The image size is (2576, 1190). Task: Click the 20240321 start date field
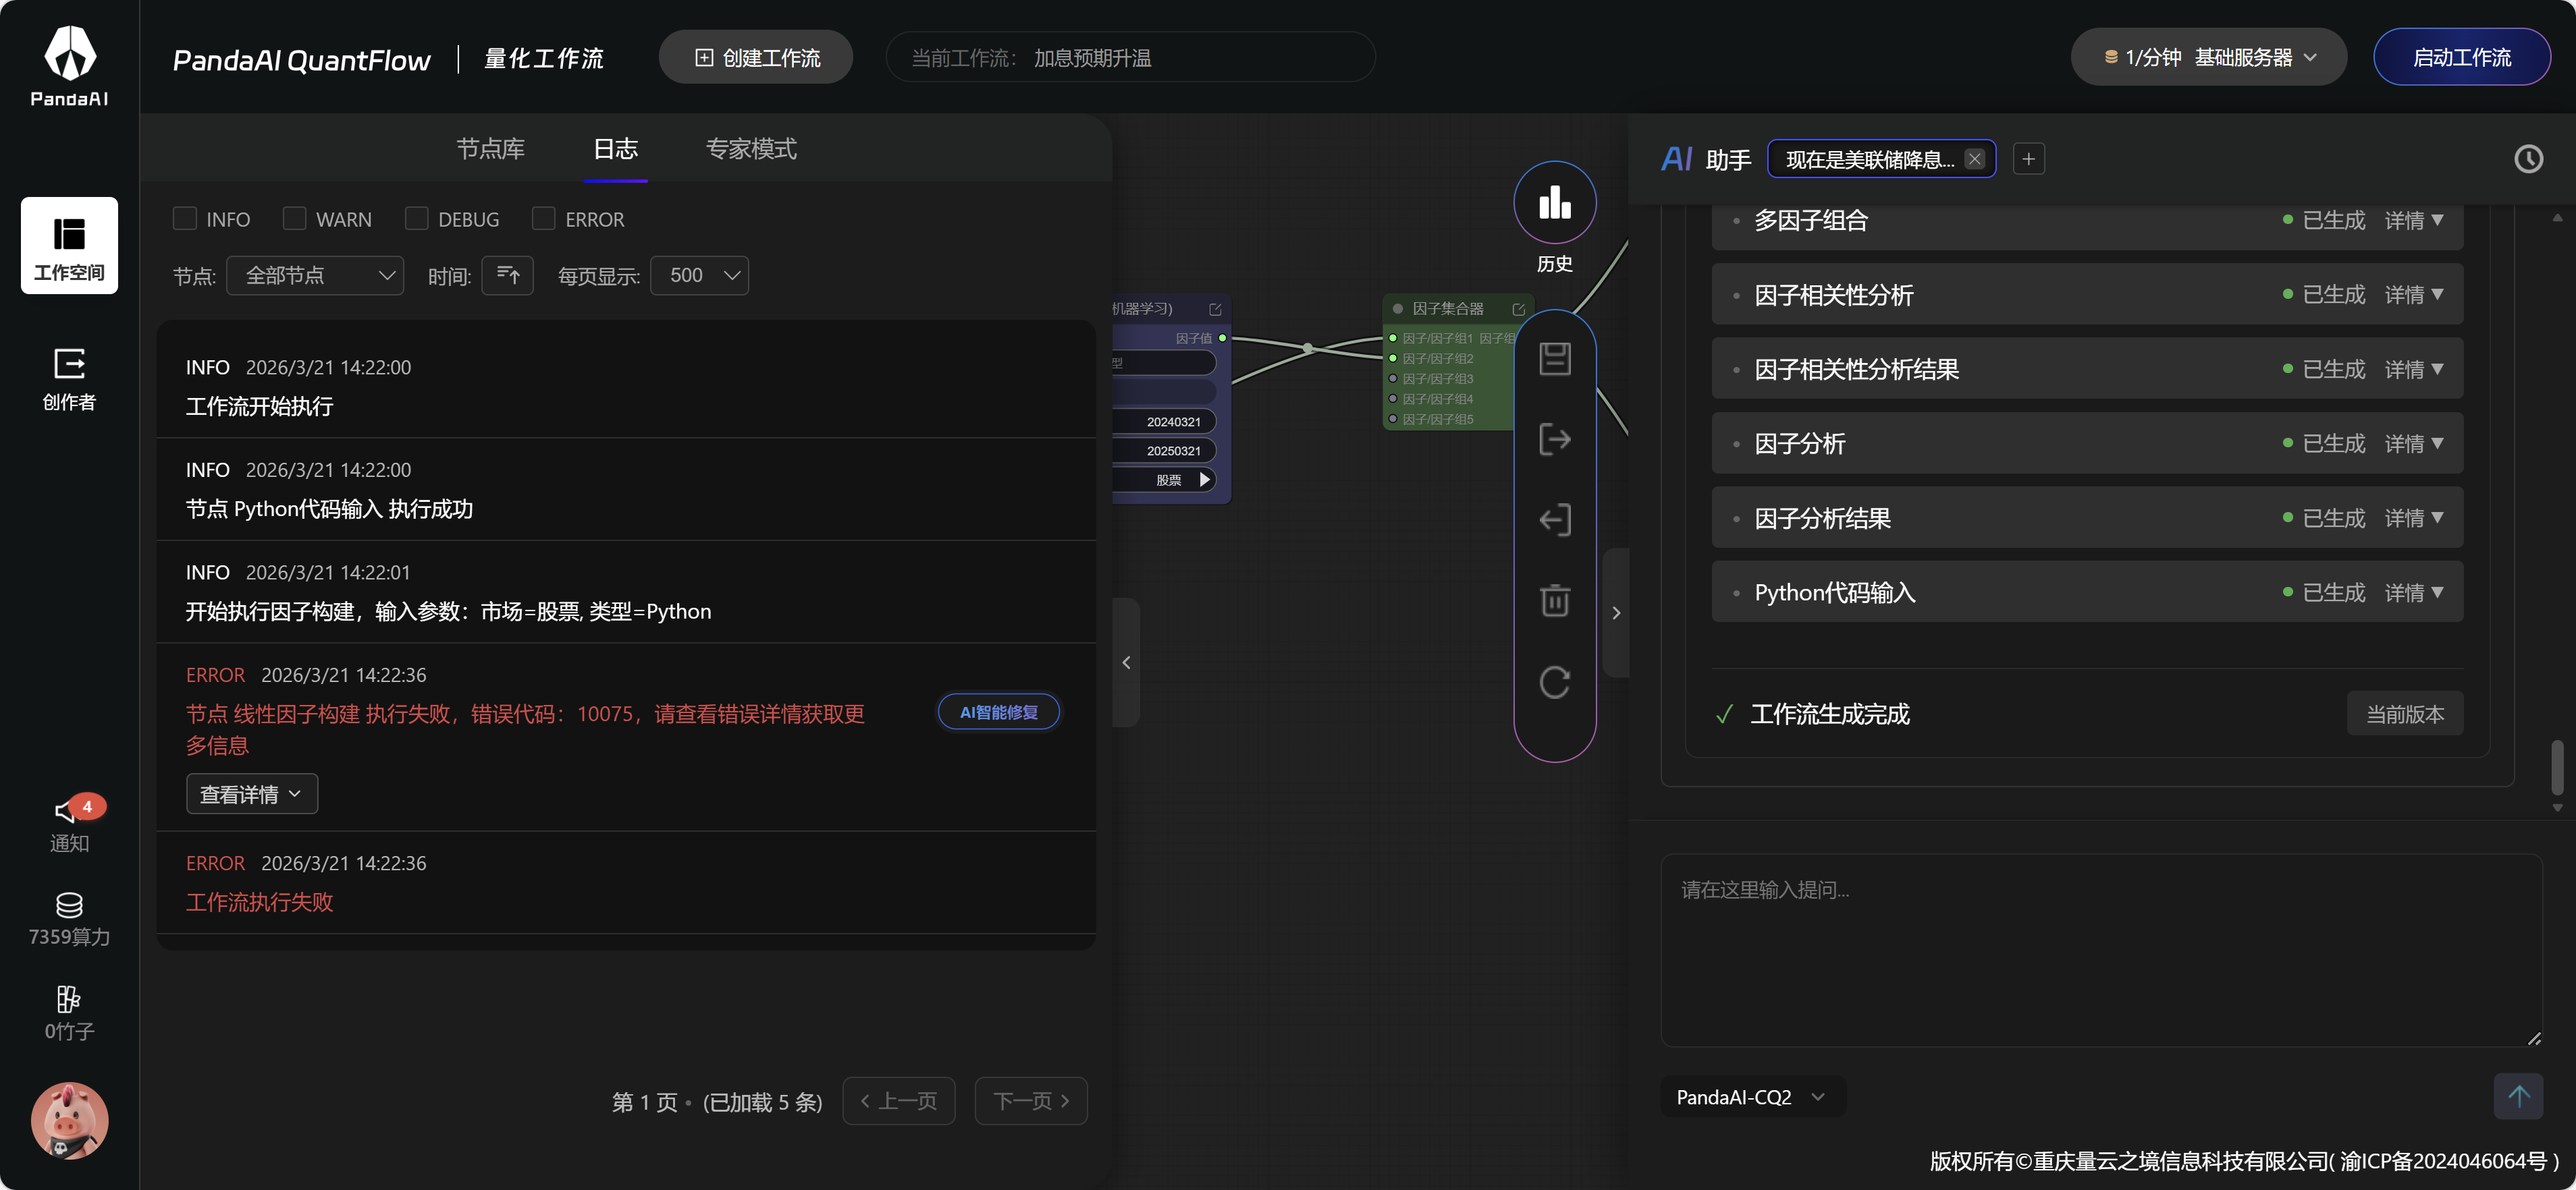coord(1164,422)
